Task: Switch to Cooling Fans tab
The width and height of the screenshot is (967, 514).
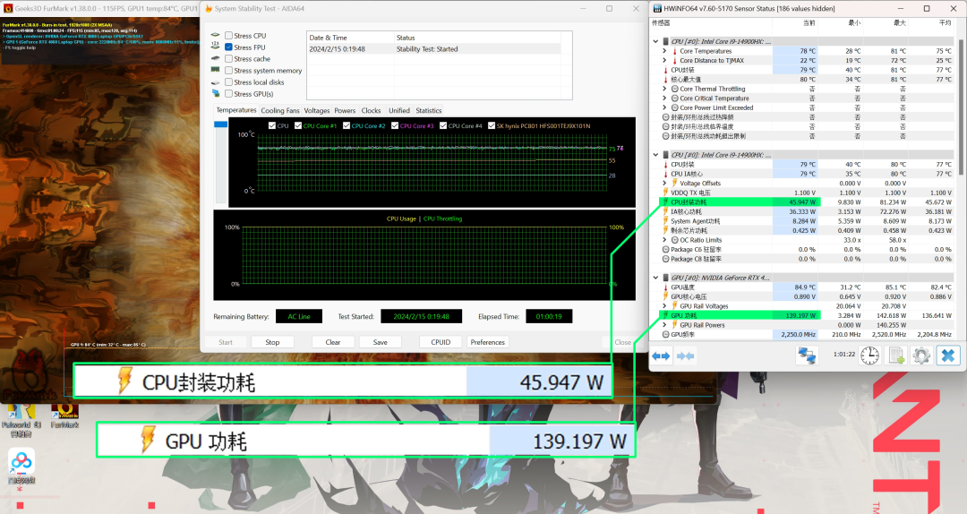Action: coord(280,111)
